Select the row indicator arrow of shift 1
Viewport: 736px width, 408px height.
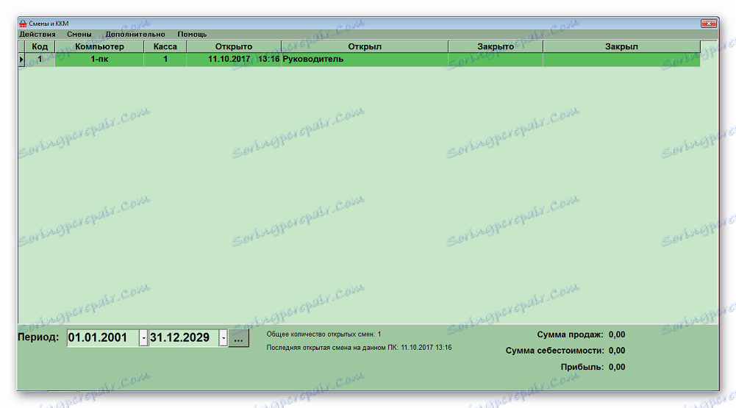[21, 59]
